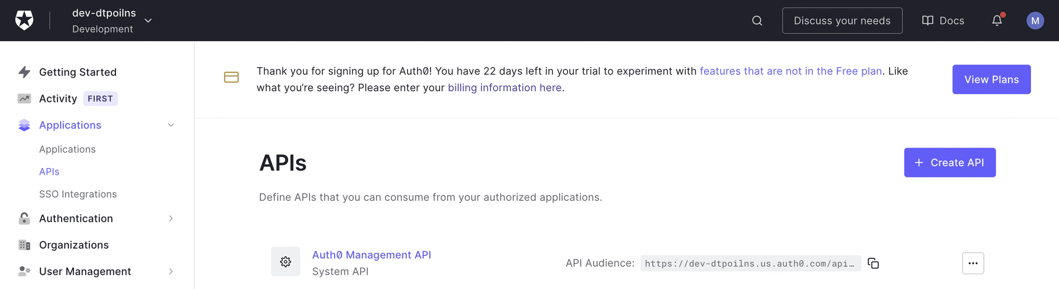
Task: Select SSO Integrations submenu item
Action: coord(78,194)
